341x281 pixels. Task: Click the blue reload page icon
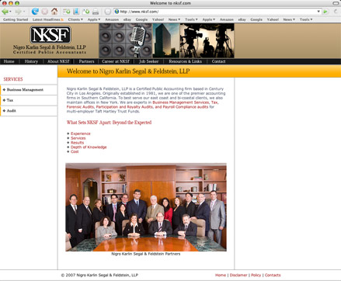coord(35,12)
